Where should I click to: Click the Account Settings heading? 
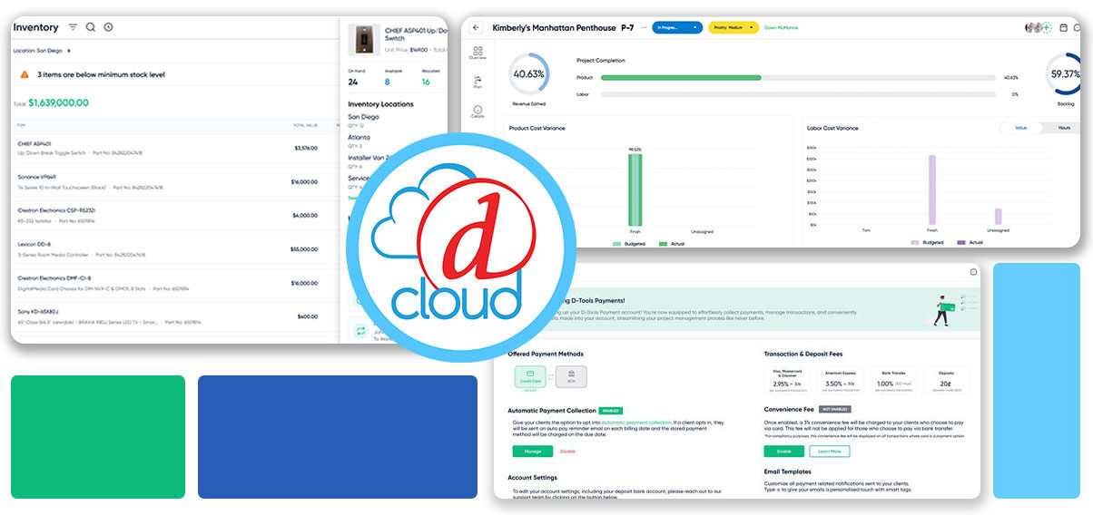[x=532, y=478]
